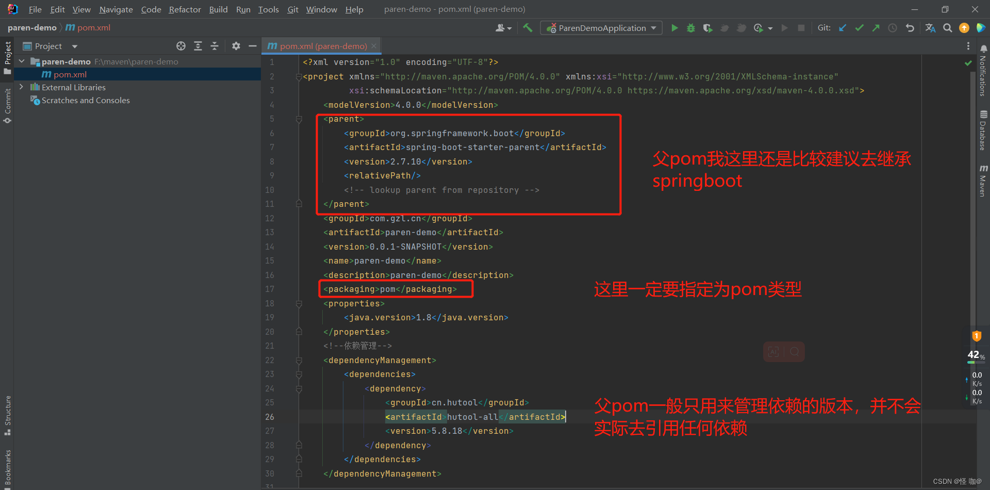Click the Translate icon in toolbar

pos(931,28)
